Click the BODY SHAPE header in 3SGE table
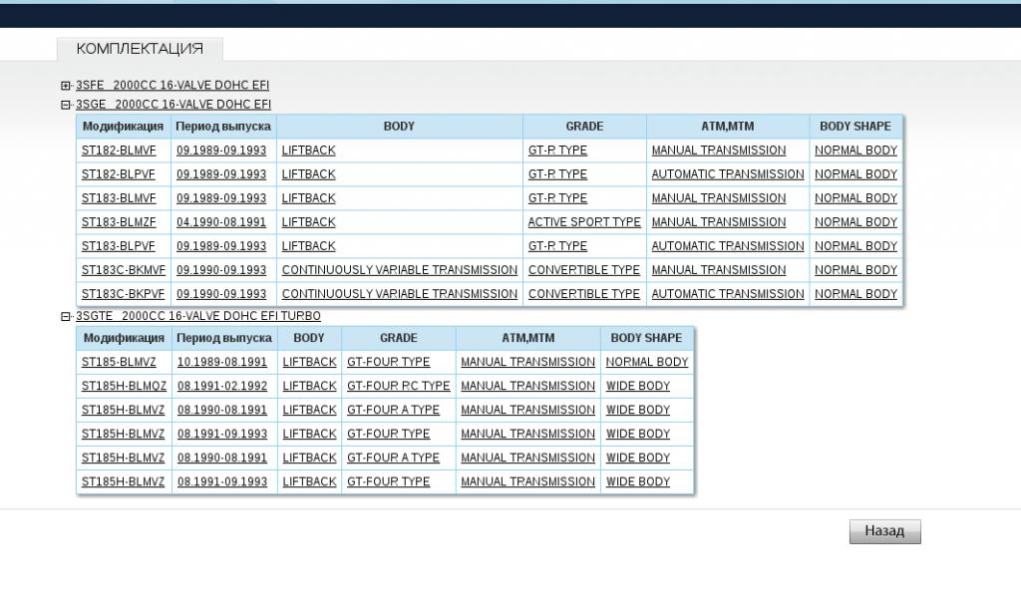1021x616 pixels. [x=854, y=127]
